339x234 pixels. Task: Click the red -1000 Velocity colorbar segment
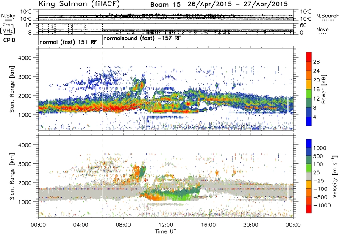[x=309, y=209]
